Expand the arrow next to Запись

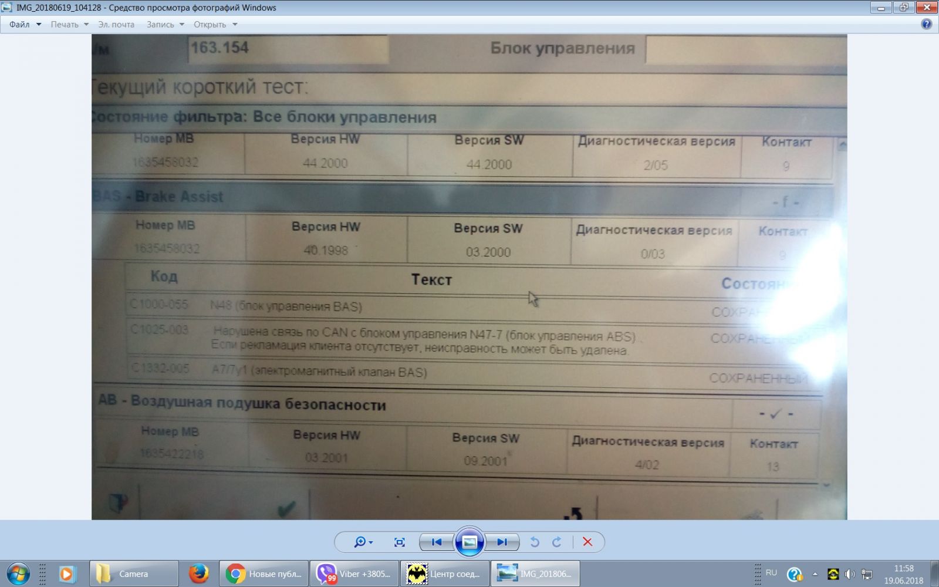tap(181, 25)
